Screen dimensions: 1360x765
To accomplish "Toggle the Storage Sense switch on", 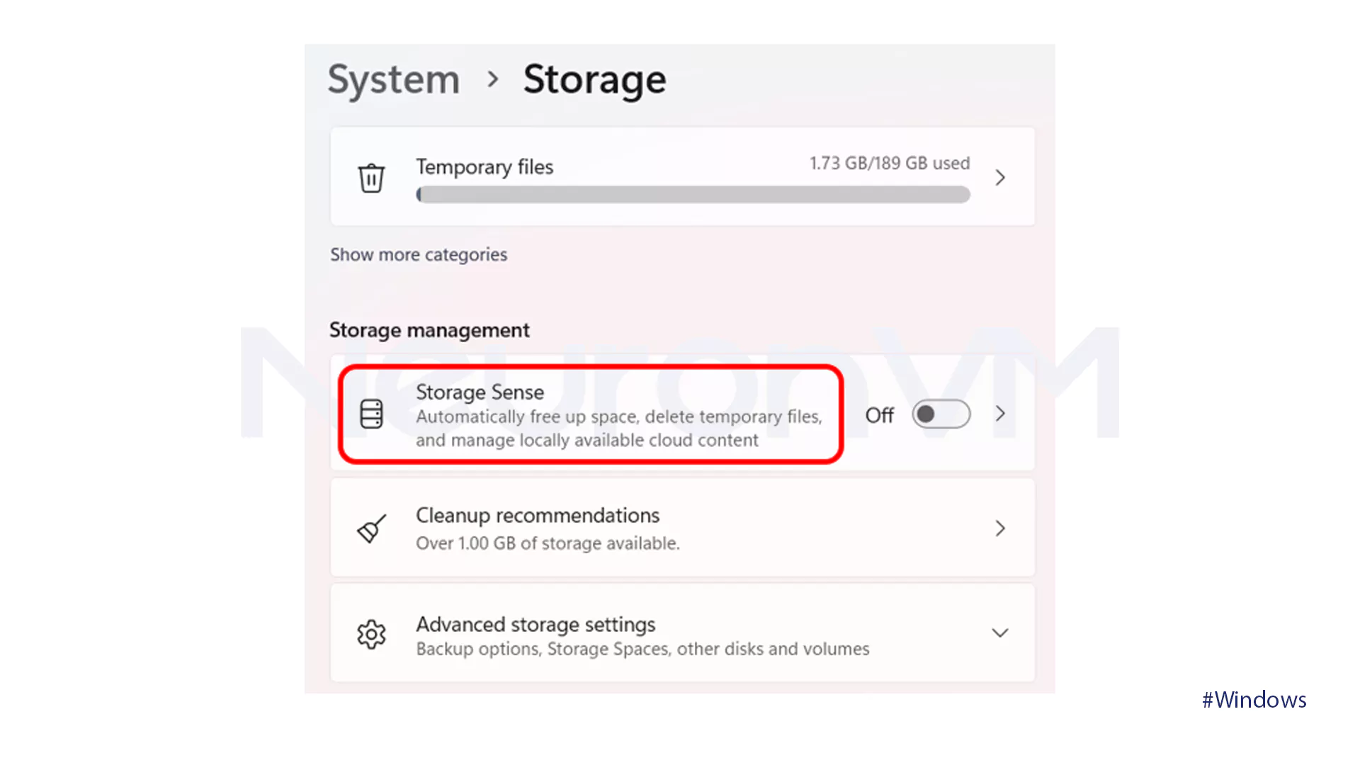I will click(941, 414).
